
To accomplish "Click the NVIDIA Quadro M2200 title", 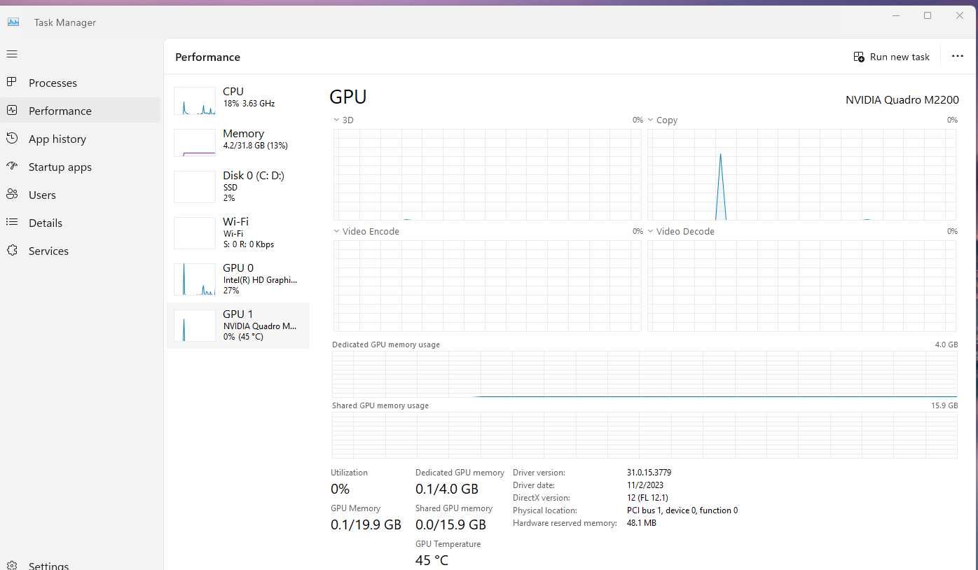I will pos(902,100).
